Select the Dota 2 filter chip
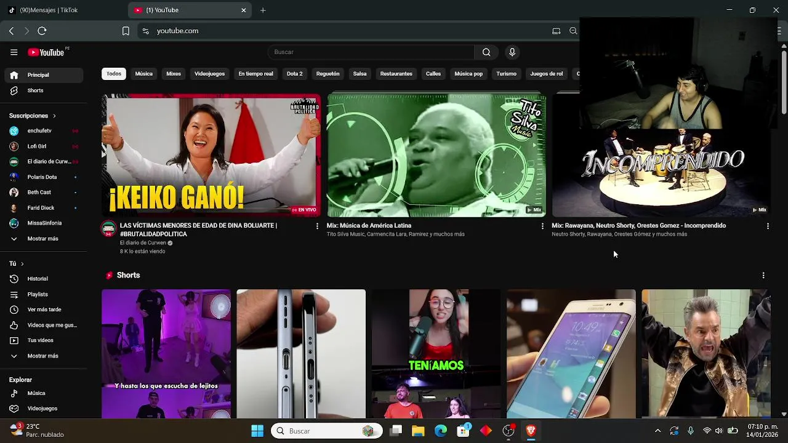 294,74
